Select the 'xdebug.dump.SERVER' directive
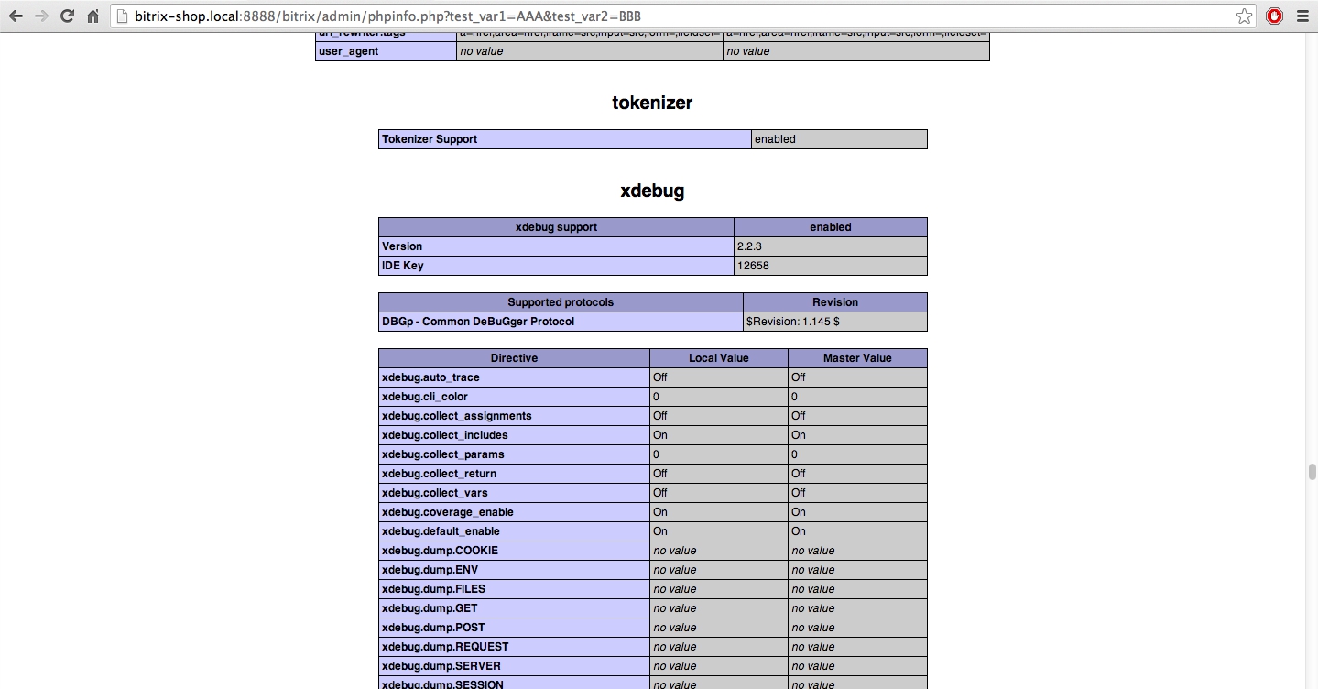Viewport: 1318px width, 689px height. pyautogui.click(x=514, y=666)
